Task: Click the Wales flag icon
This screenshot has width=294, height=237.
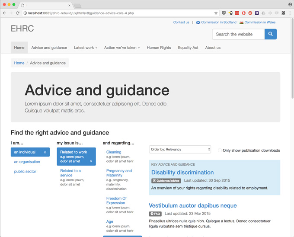Action: click(241, 22)
